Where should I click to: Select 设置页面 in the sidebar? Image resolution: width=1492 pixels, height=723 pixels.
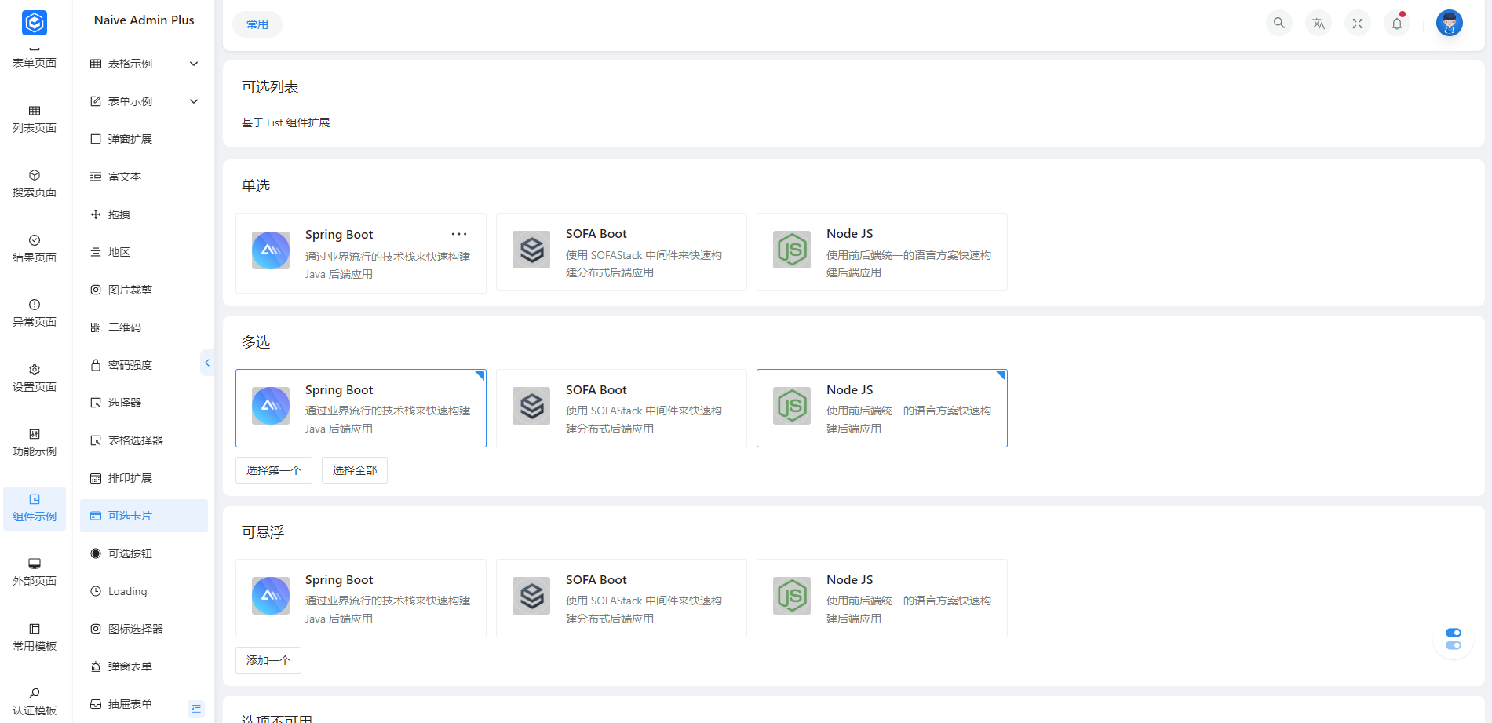tap(35, 377)
